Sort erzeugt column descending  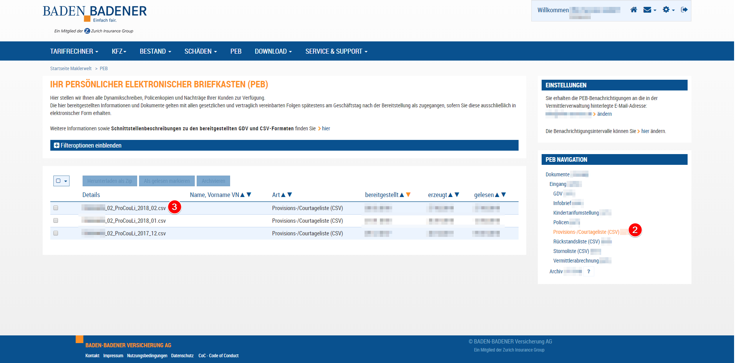tap(457, 195)
